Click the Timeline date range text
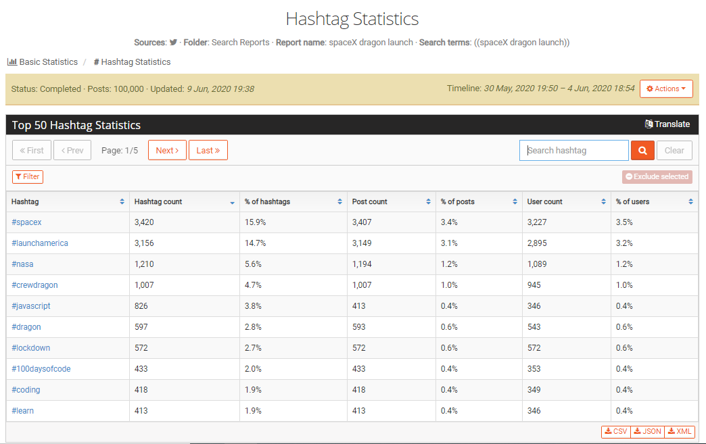 click(x=540, y=88)
